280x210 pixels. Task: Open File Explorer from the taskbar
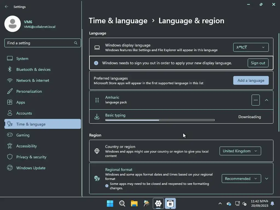[134, 203]
